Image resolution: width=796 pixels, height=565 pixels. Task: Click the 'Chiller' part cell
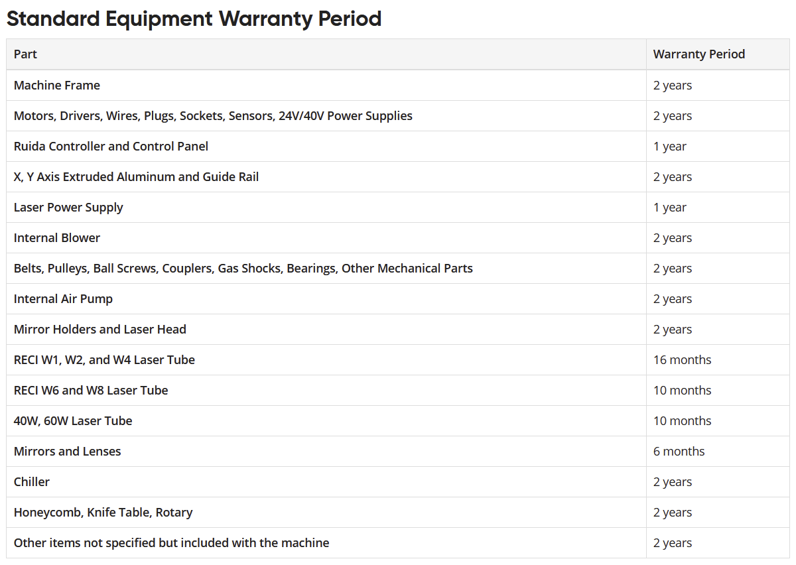pos(32,482)
